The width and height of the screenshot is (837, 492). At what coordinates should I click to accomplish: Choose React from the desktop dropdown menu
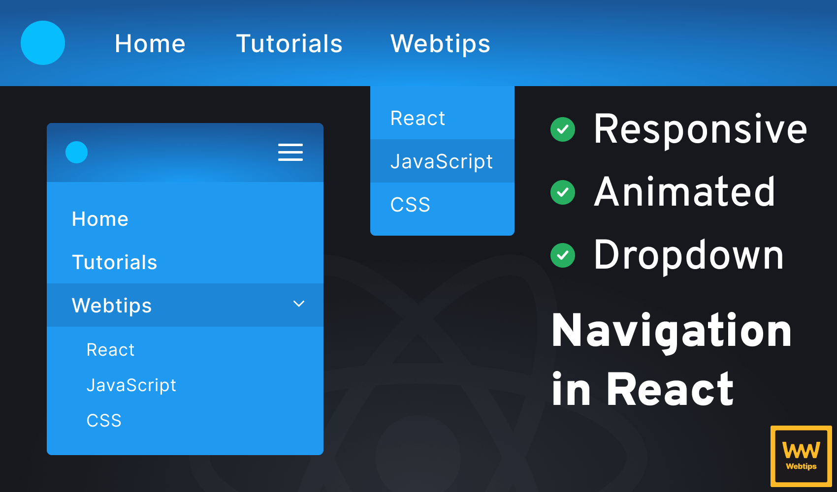(x=418, y=118)
